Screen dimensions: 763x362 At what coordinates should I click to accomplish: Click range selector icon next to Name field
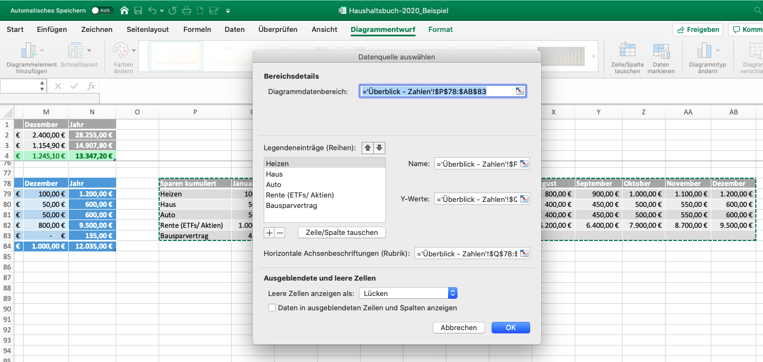524,164
